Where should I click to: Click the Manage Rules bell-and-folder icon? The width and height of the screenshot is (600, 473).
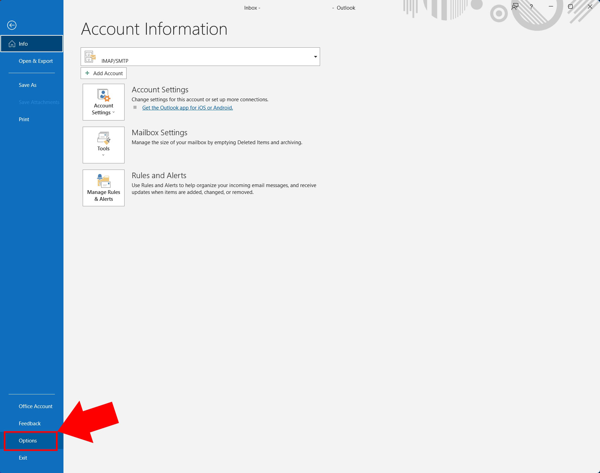104,181
